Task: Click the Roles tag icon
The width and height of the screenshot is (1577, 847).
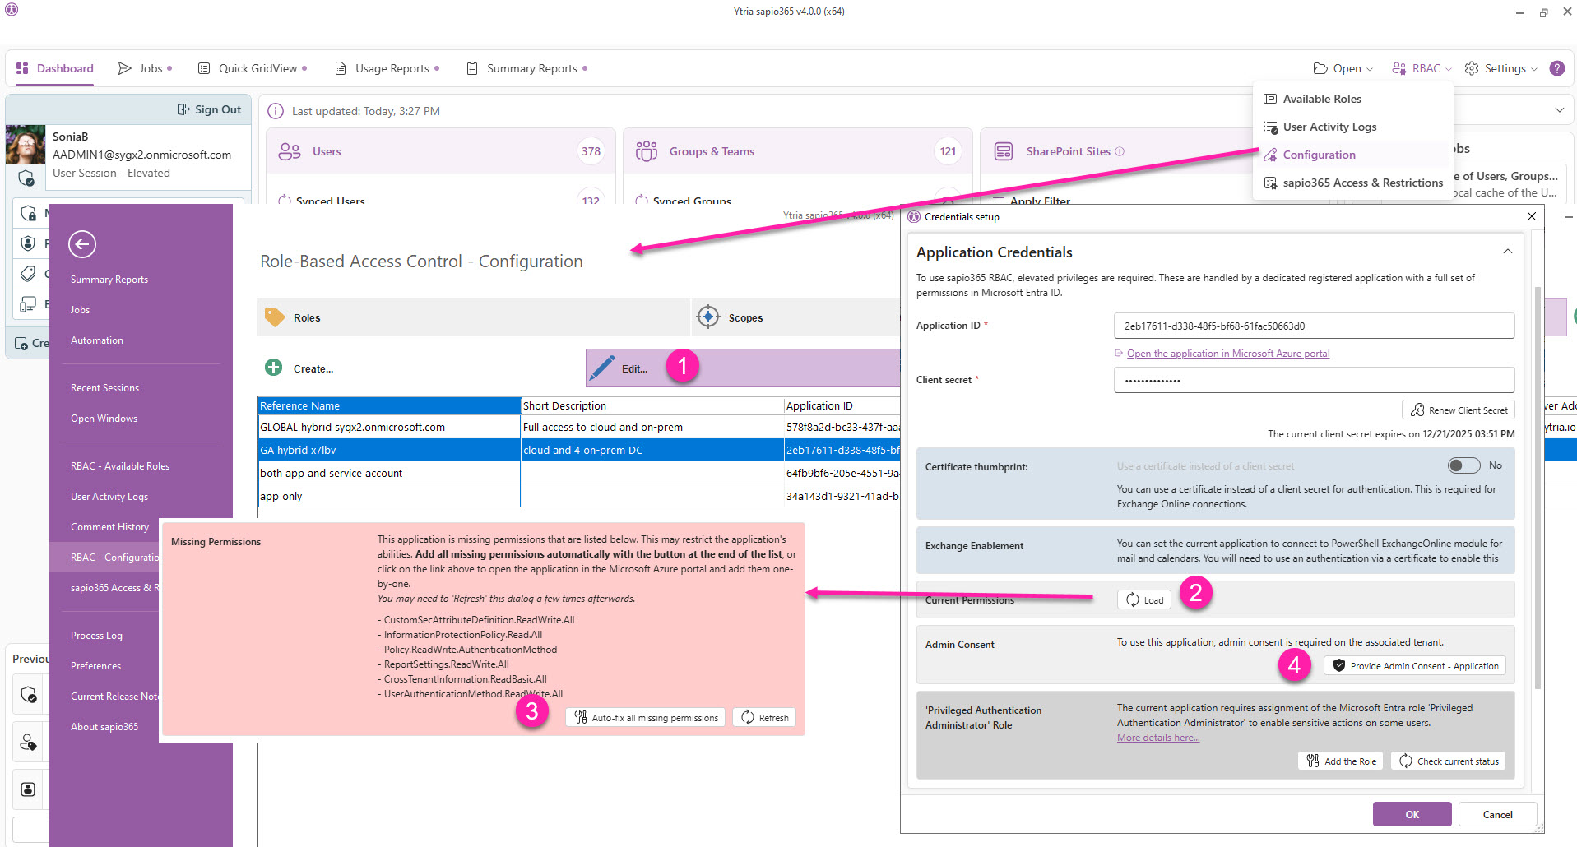Action: [x=274, y=317]
